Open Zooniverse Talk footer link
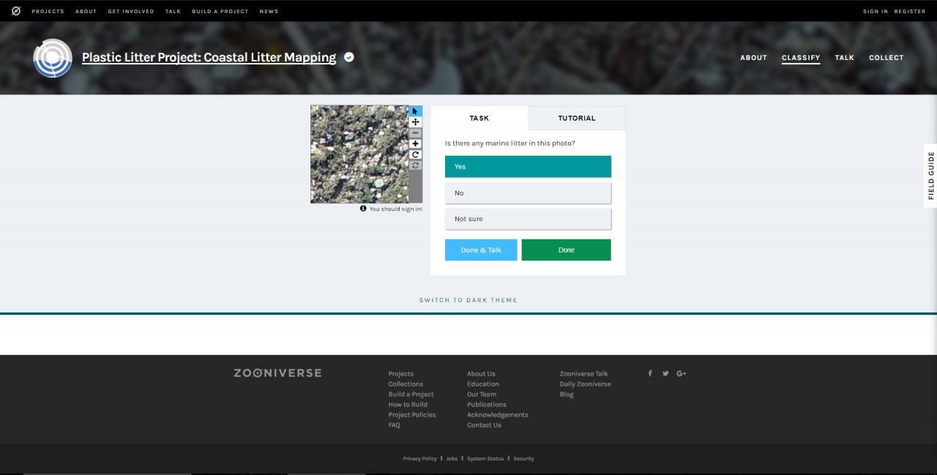The width and height of the screenshot is (937, 475). click(x=583, y=374)
